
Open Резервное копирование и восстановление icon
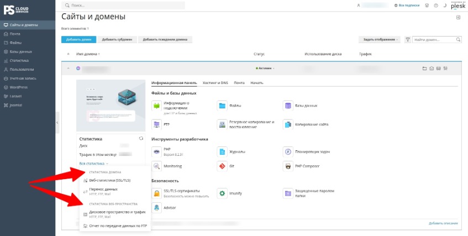222,124
